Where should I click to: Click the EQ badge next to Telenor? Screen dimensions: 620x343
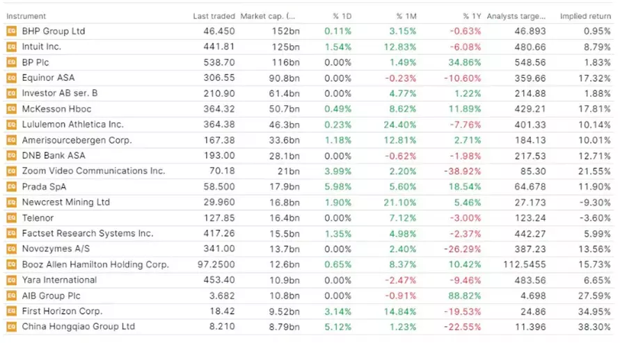11,218
